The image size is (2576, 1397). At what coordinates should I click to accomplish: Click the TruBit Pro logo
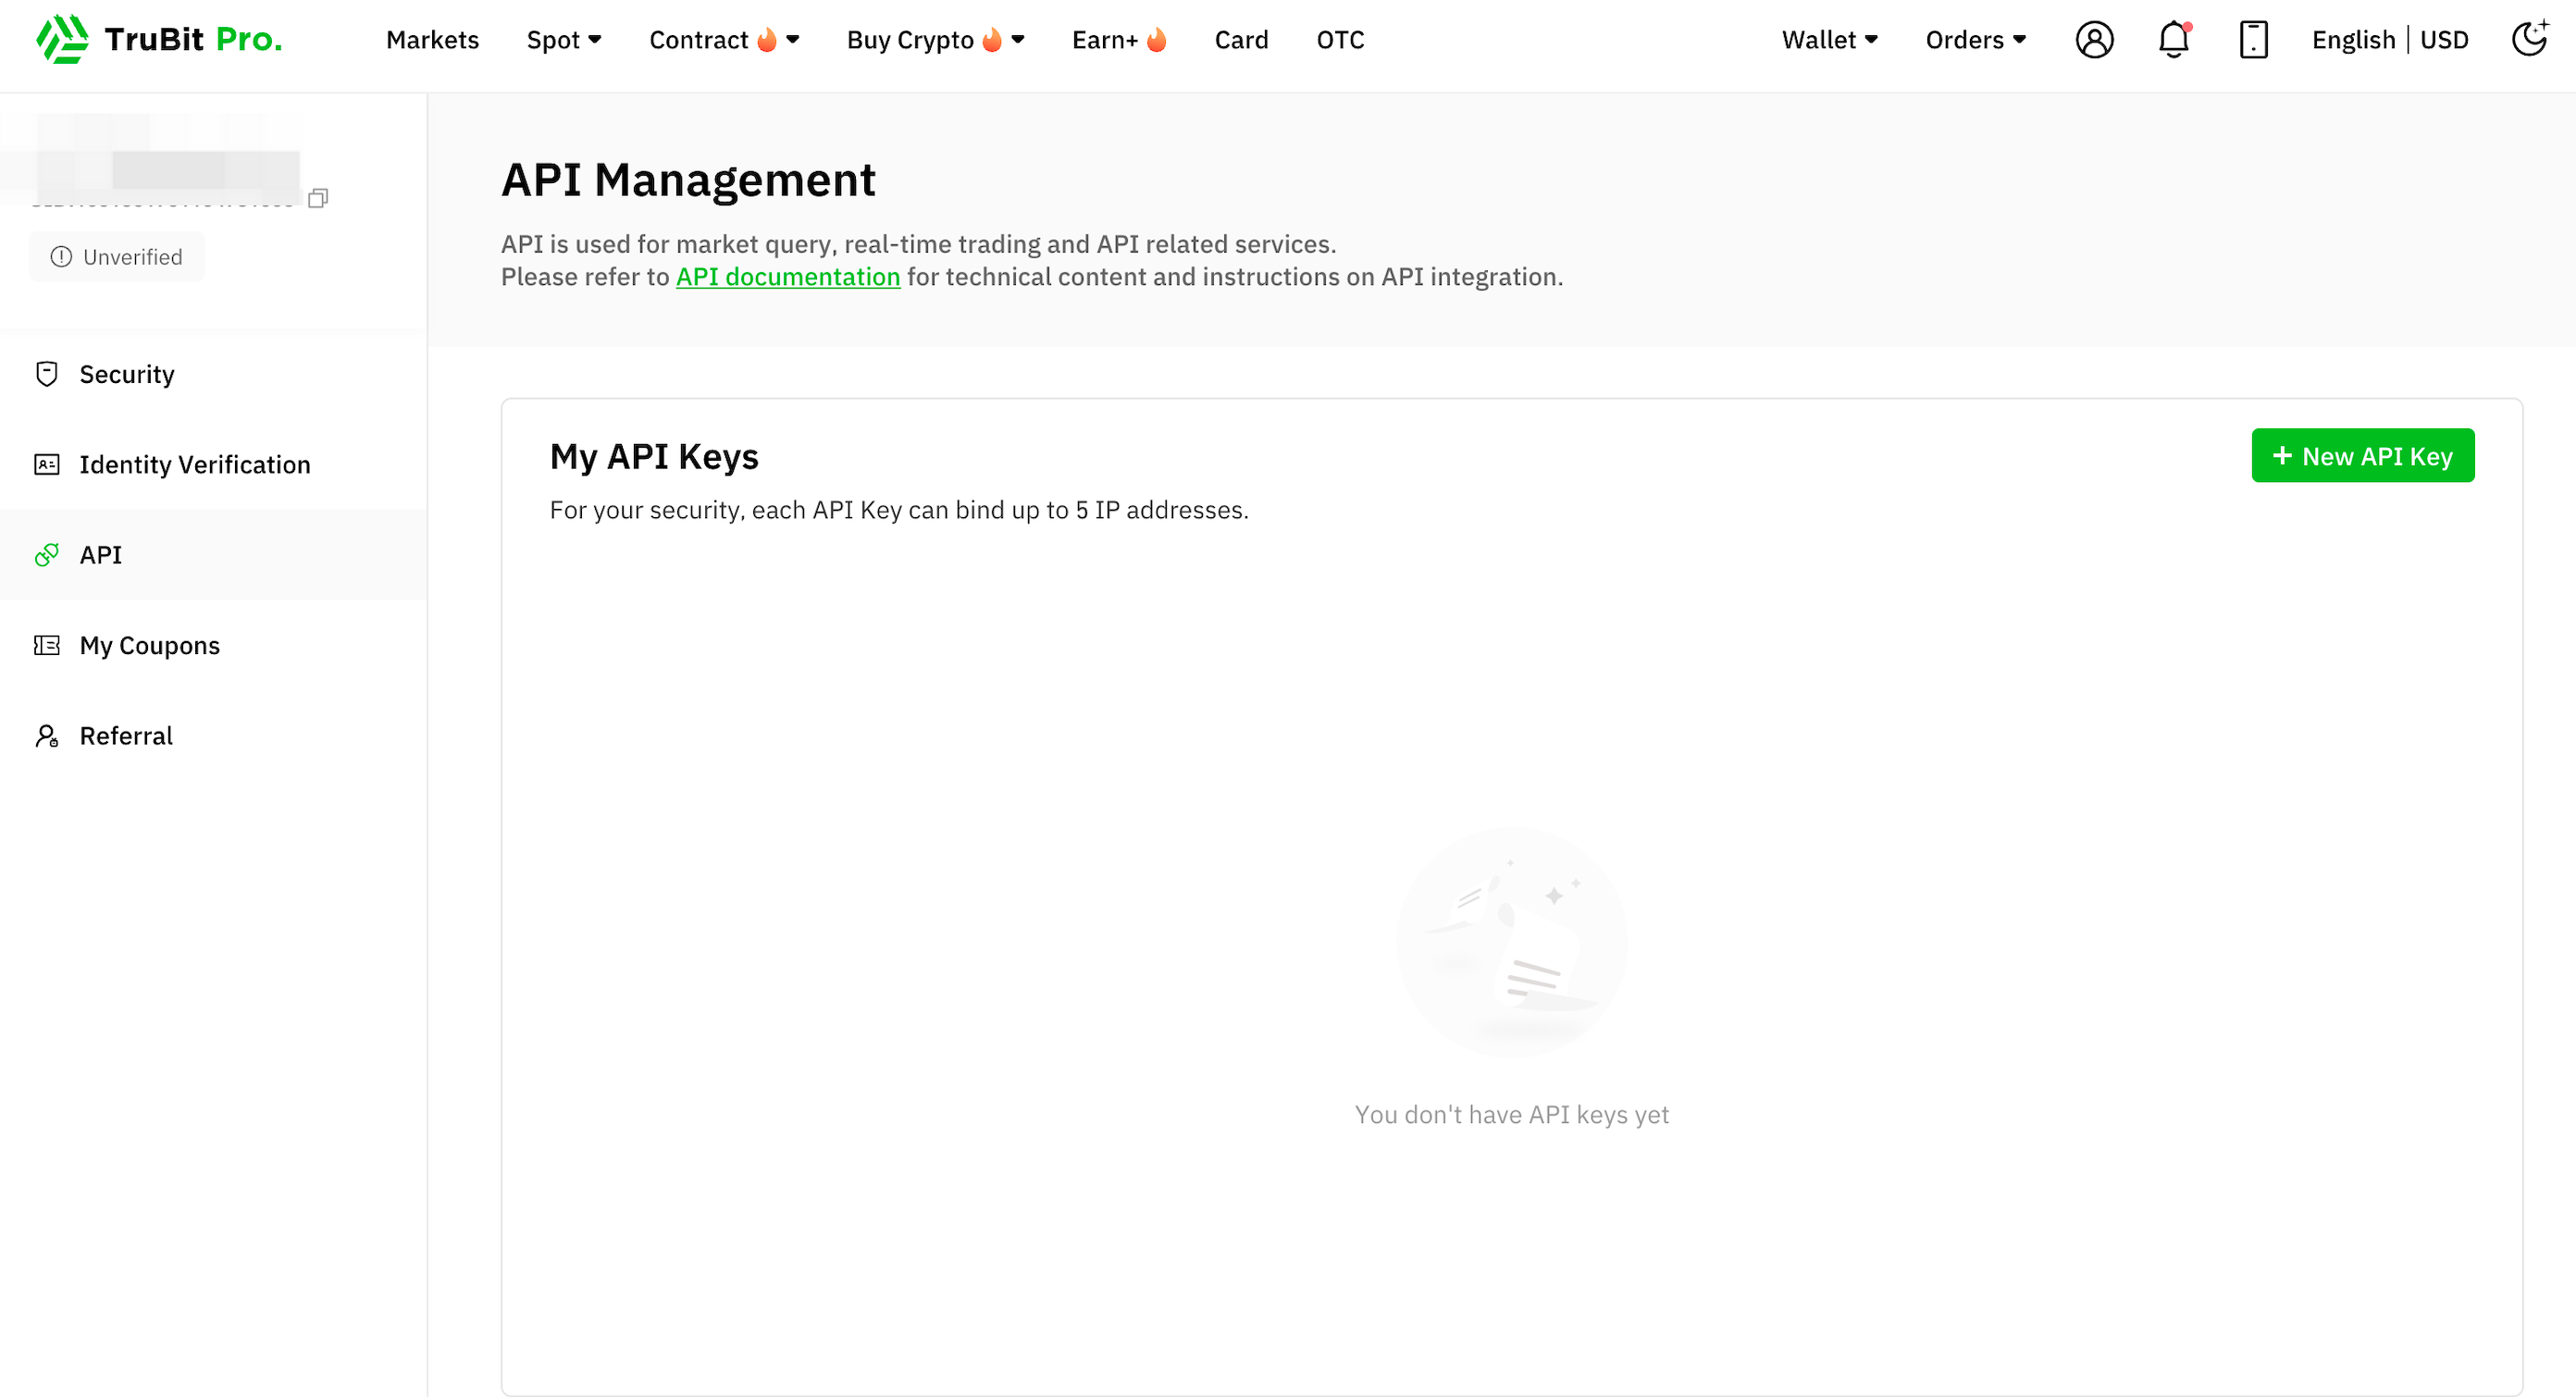click(160, 40)
